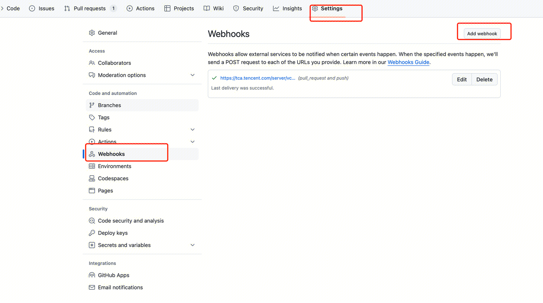Go to Pages settings
543x303 pixels.
pyautogui.click(x=142, y=190)
